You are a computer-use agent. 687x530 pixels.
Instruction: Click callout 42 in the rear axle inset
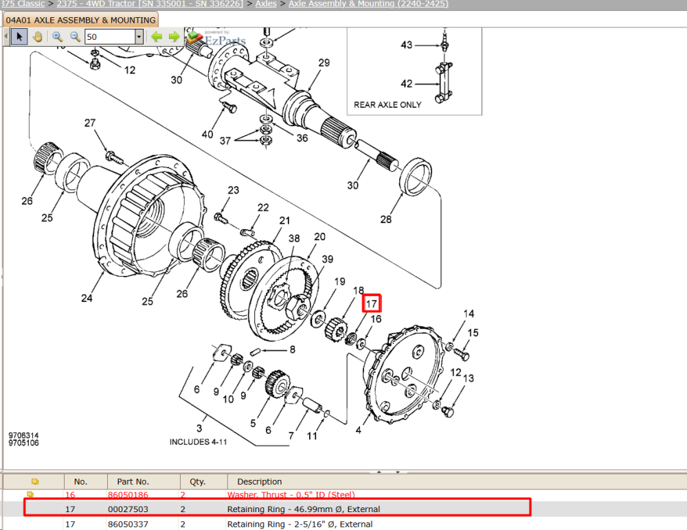[x=406, y=83]
